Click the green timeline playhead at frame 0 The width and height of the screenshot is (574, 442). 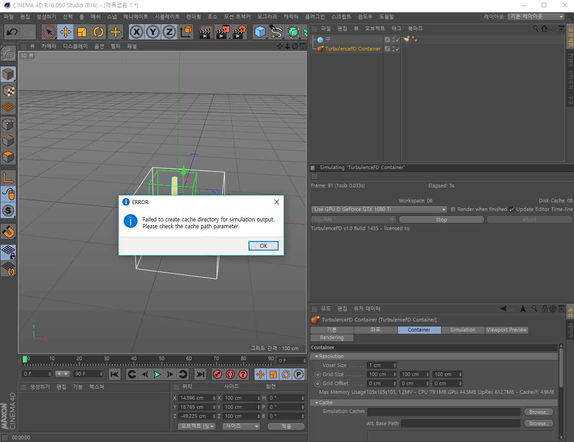coord(25,359)
